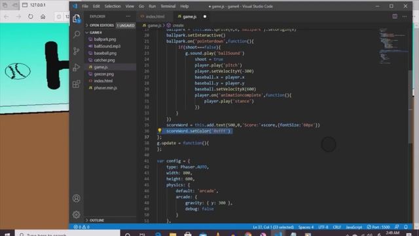The width and height of the screenshot is (419, 236).
Task: Open the Run and Debug view
Action: point(77,67)
